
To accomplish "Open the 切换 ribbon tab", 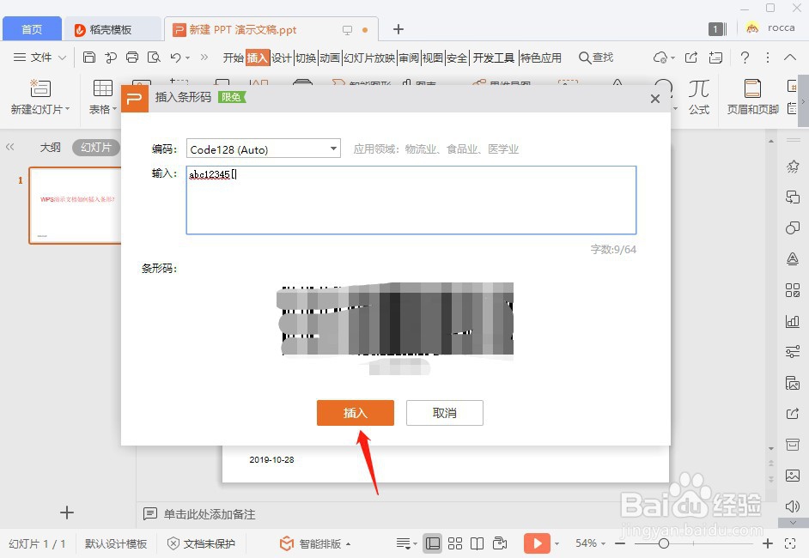I will [306, 58].
